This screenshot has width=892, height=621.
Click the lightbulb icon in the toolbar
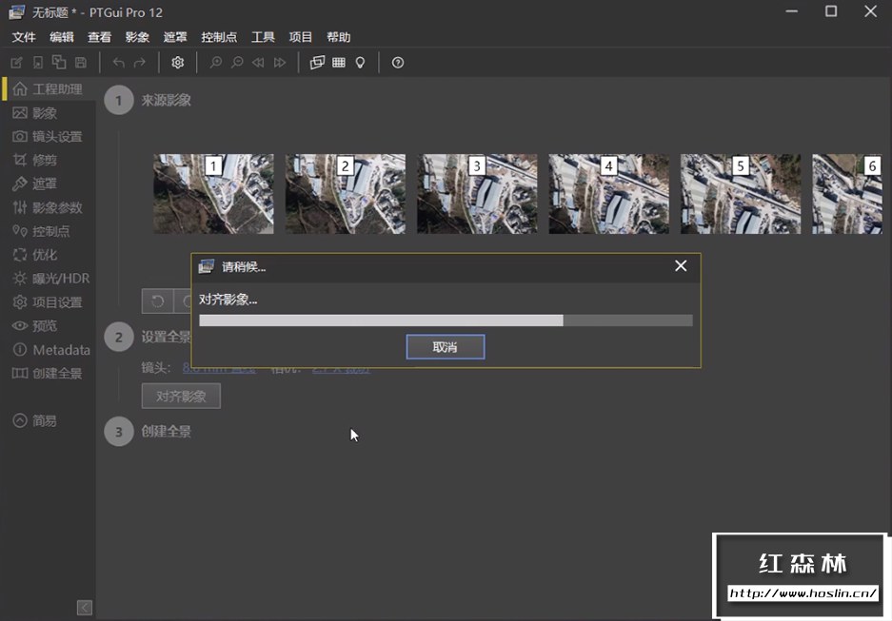[x=360, y=63]
